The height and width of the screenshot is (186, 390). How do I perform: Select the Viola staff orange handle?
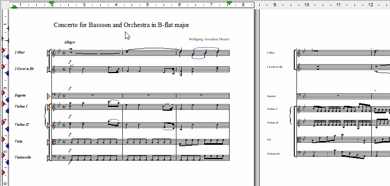49,142
